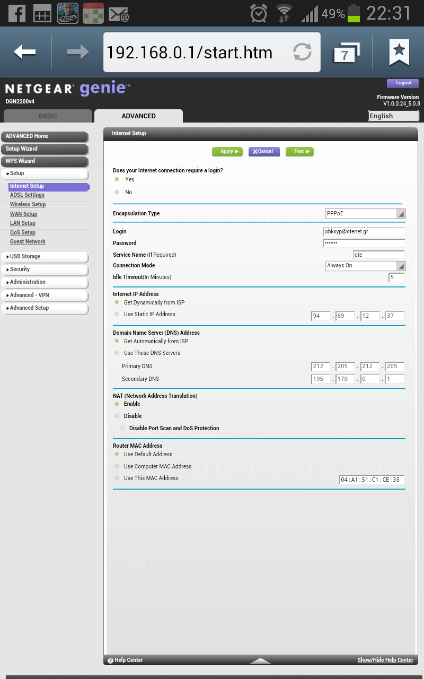Select Get Automatically from ISP for DNS

pyautogui.click(x=117, y=341)
